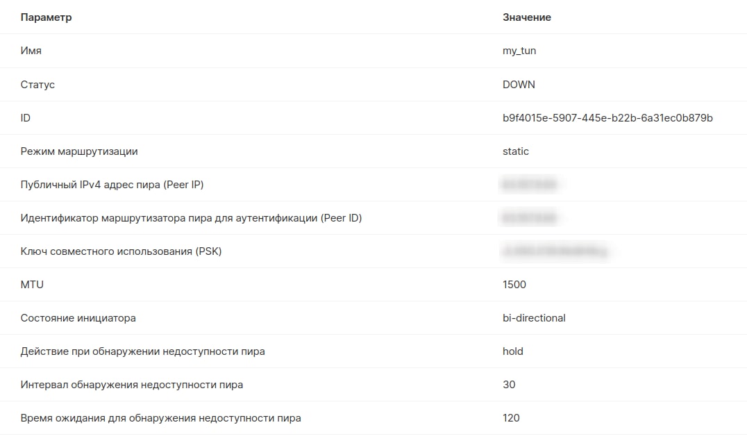
Task: Click the blurred PSK key value
Action: pos(555,251)
